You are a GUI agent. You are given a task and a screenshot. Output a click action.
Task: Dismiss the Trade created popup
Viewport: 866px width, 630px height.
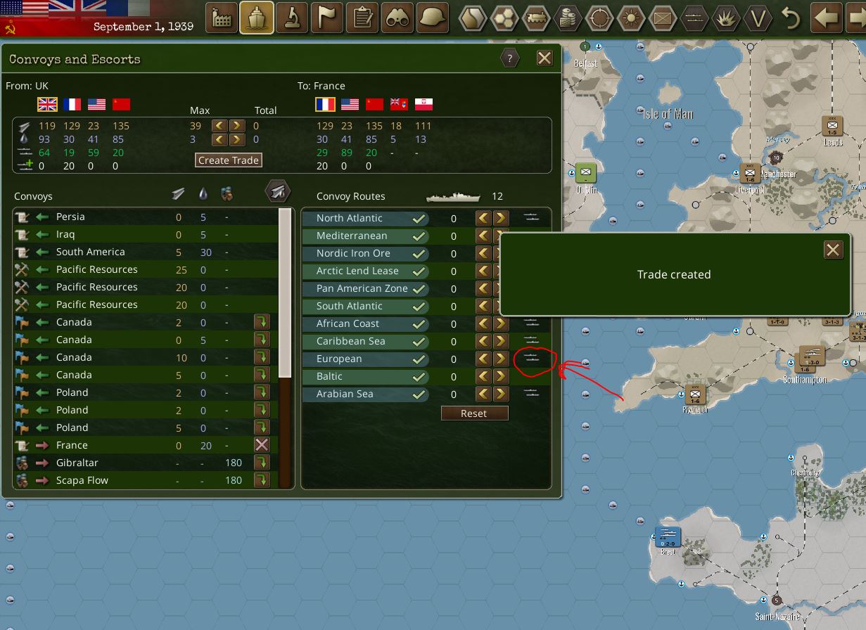[x=833, y=250]
